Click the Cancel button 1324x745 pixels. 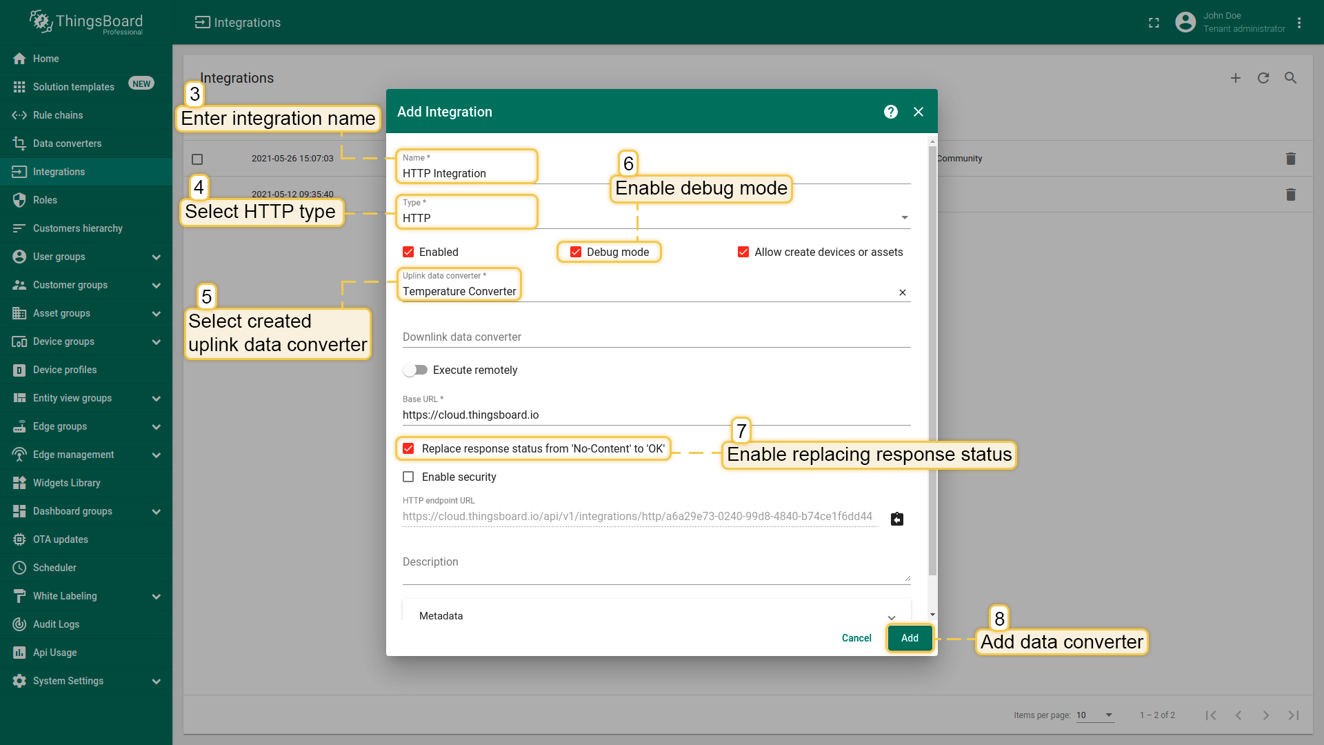tap(856, 638)
